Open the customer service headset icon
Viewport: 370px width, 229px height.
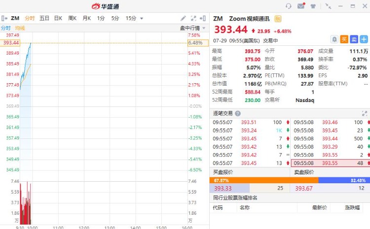tap(289, 6)
